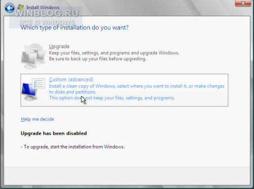Click heading 'Which type of installation do you want?'
Viewport: 254px width, 189px height.
coord(75,27)
